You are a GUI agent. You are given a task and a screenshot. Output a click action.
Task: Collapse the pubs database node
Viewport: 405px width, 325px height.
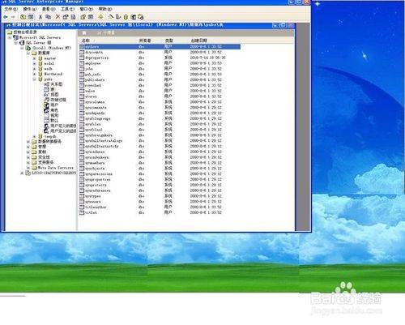pyautogui.click(x=34, y=79)
